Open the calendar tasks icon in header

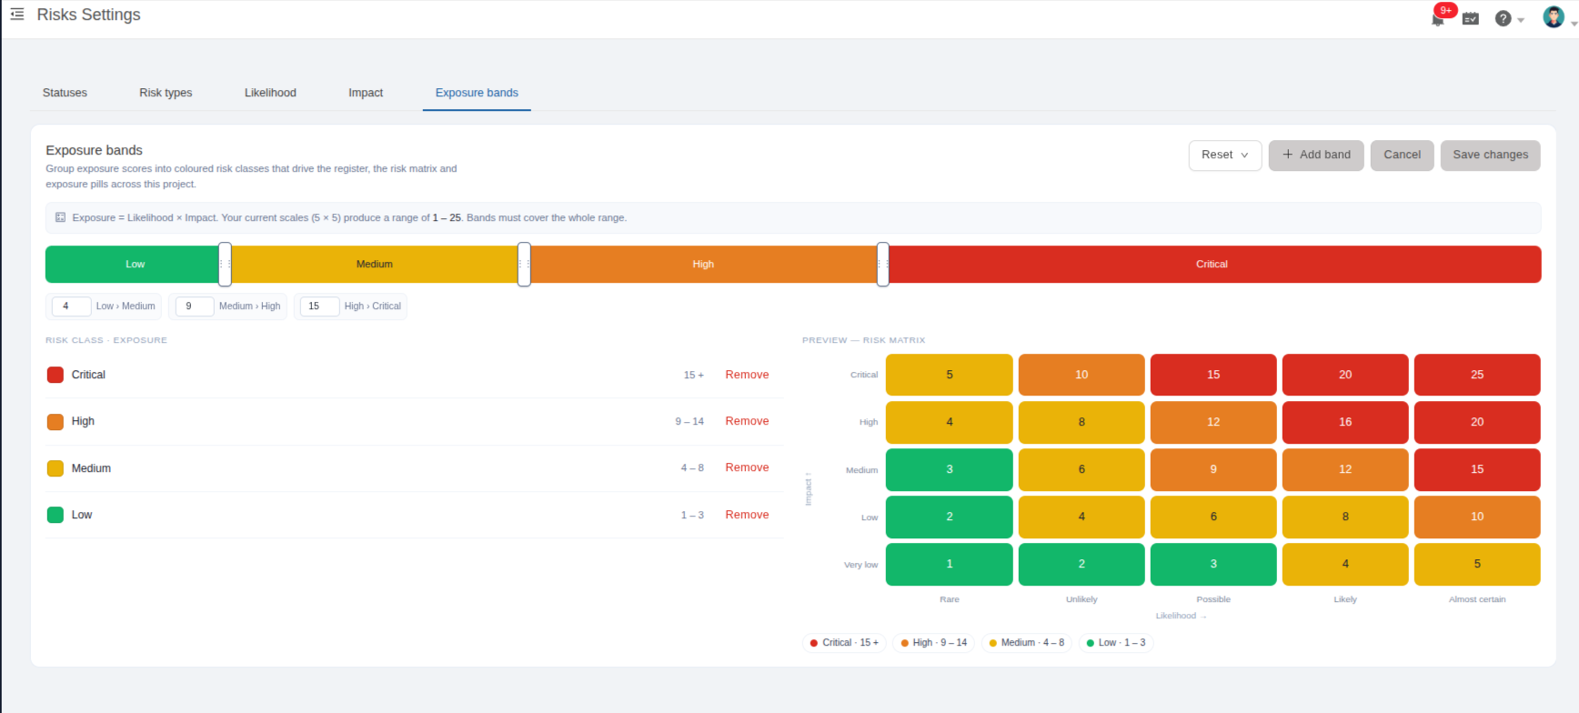click(1471, 18)
